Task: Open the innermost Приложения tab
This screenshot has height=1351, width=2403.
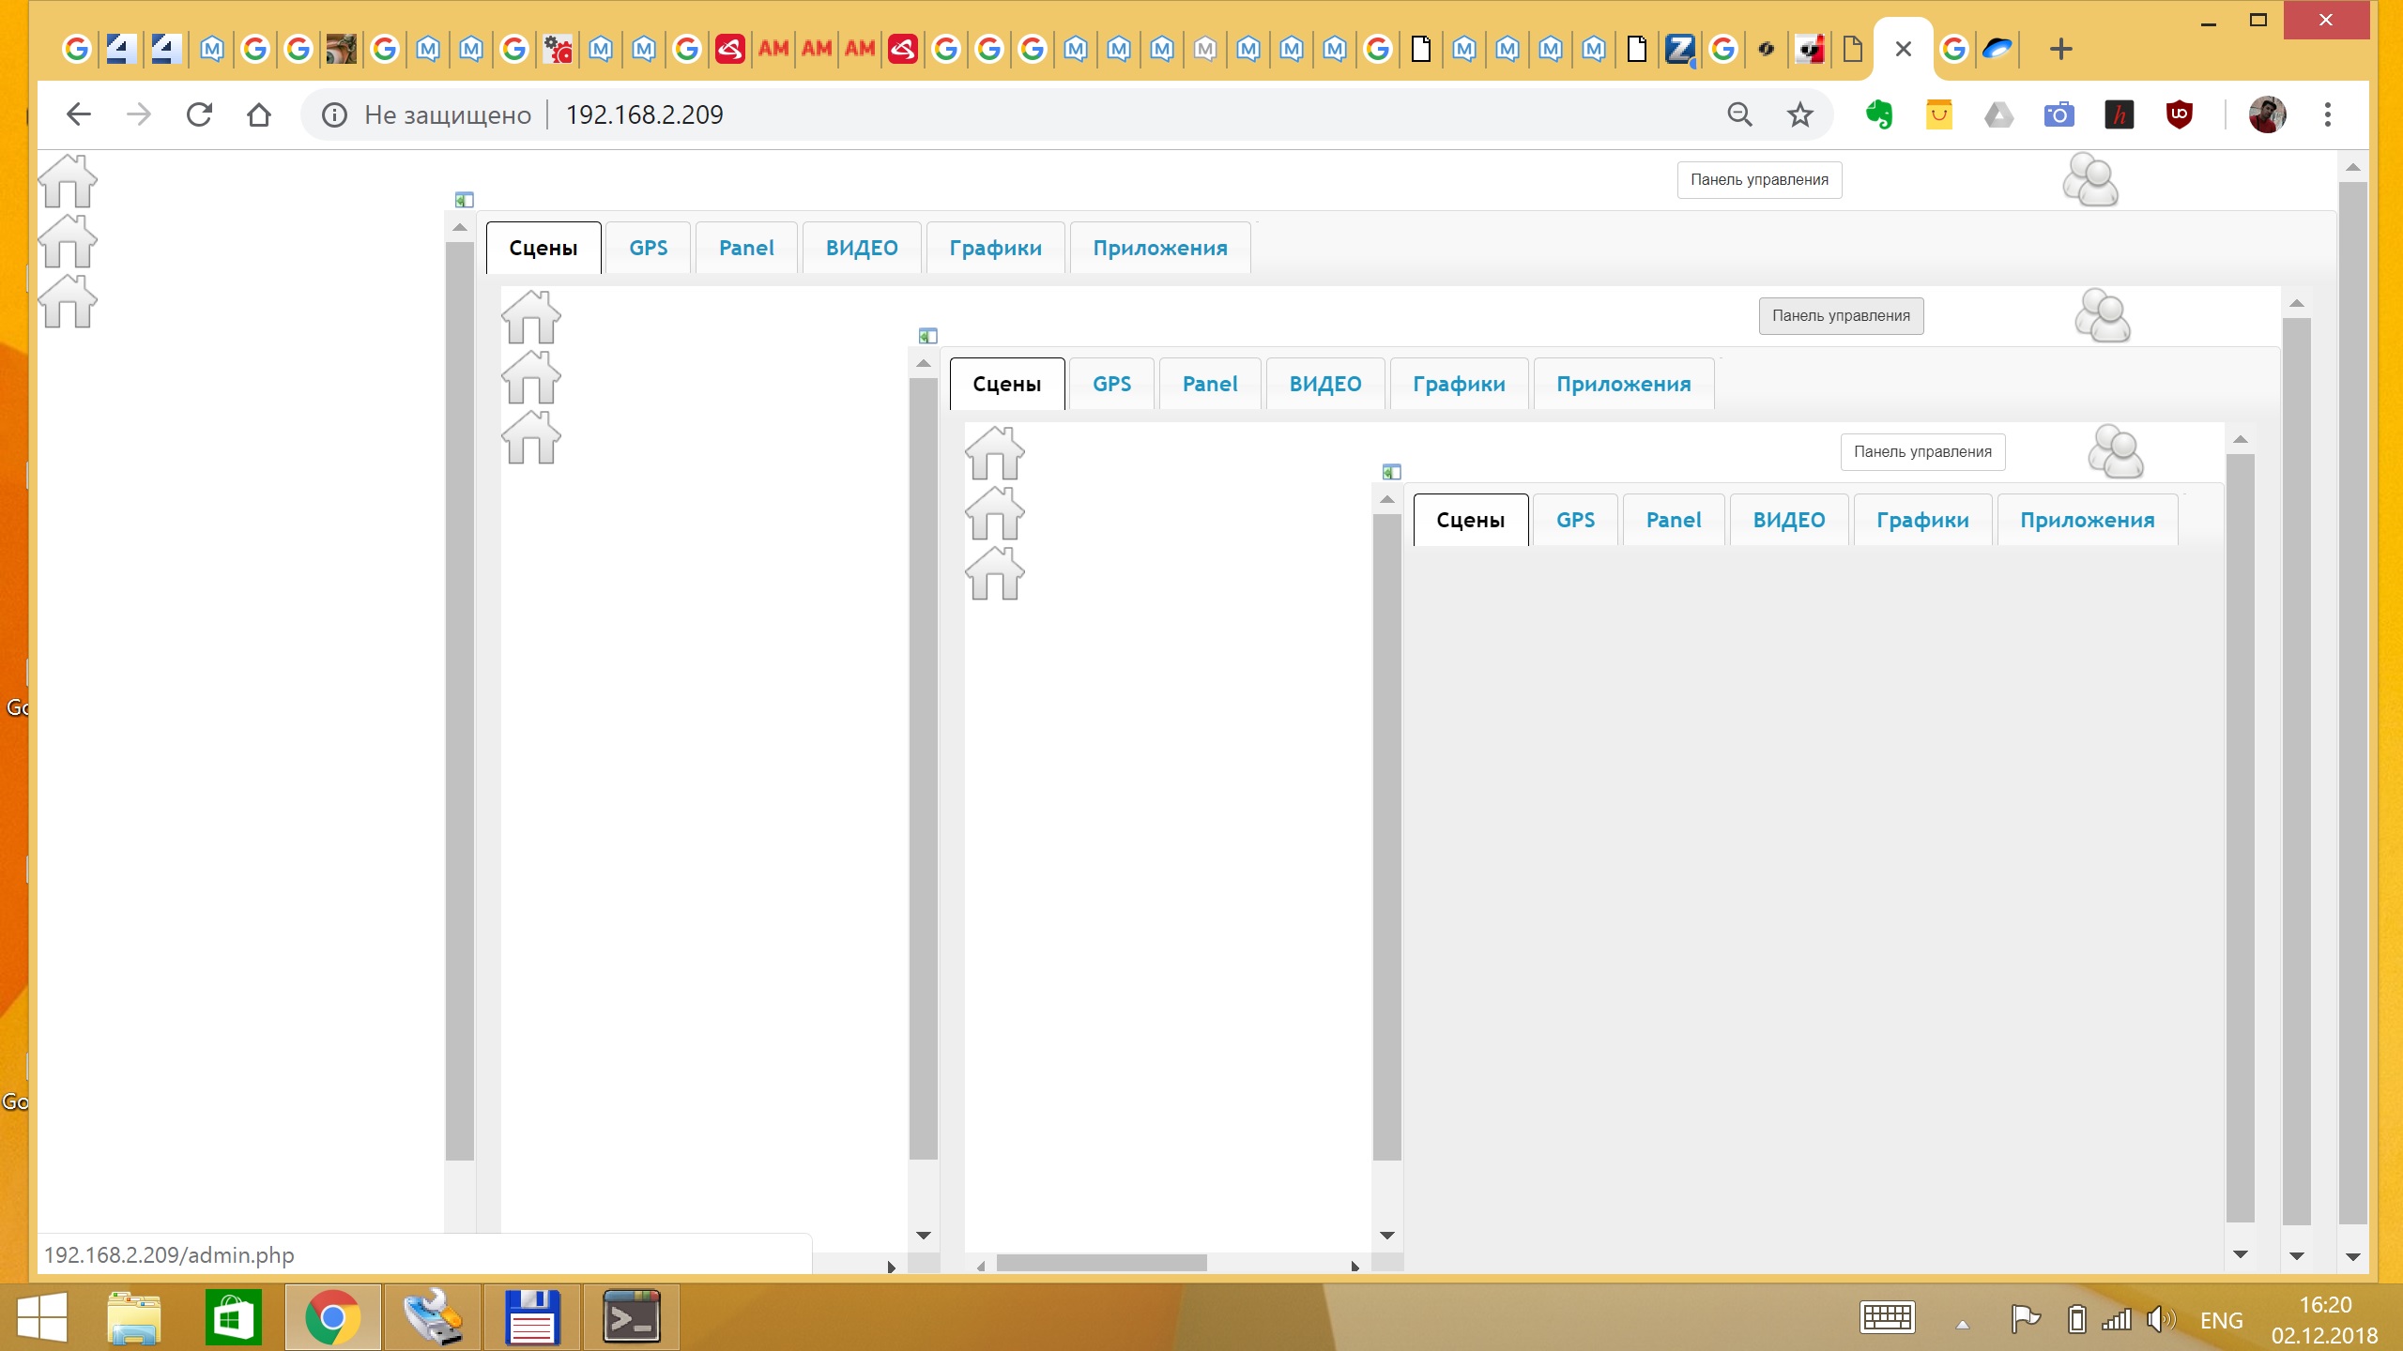Action: pyautogui.click(x=2087, y=520)
